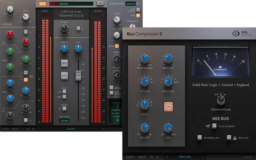Select the DYN row in routing order
256x160 pixels.
[117, 116]
